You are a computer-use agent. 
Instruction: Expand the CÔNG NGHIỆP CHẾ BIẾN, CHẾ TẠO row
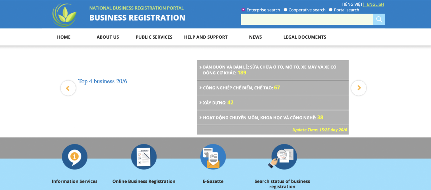click(x=273, y=88)
